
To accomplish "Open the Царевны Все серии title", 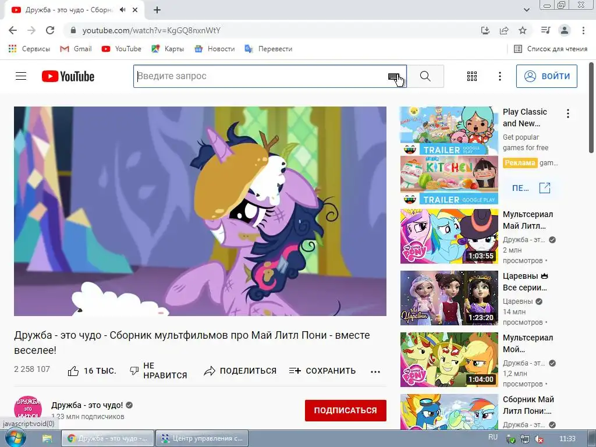I will [526, 282].
